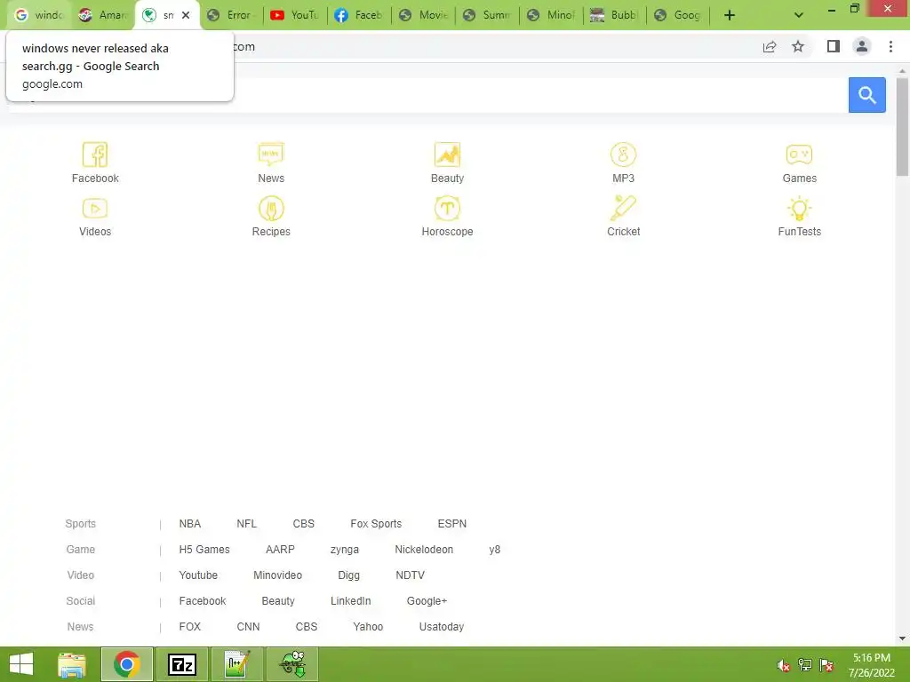910x682 pixels.
Task: Open the Chrome three-dot menu
Action: (890, 46)
